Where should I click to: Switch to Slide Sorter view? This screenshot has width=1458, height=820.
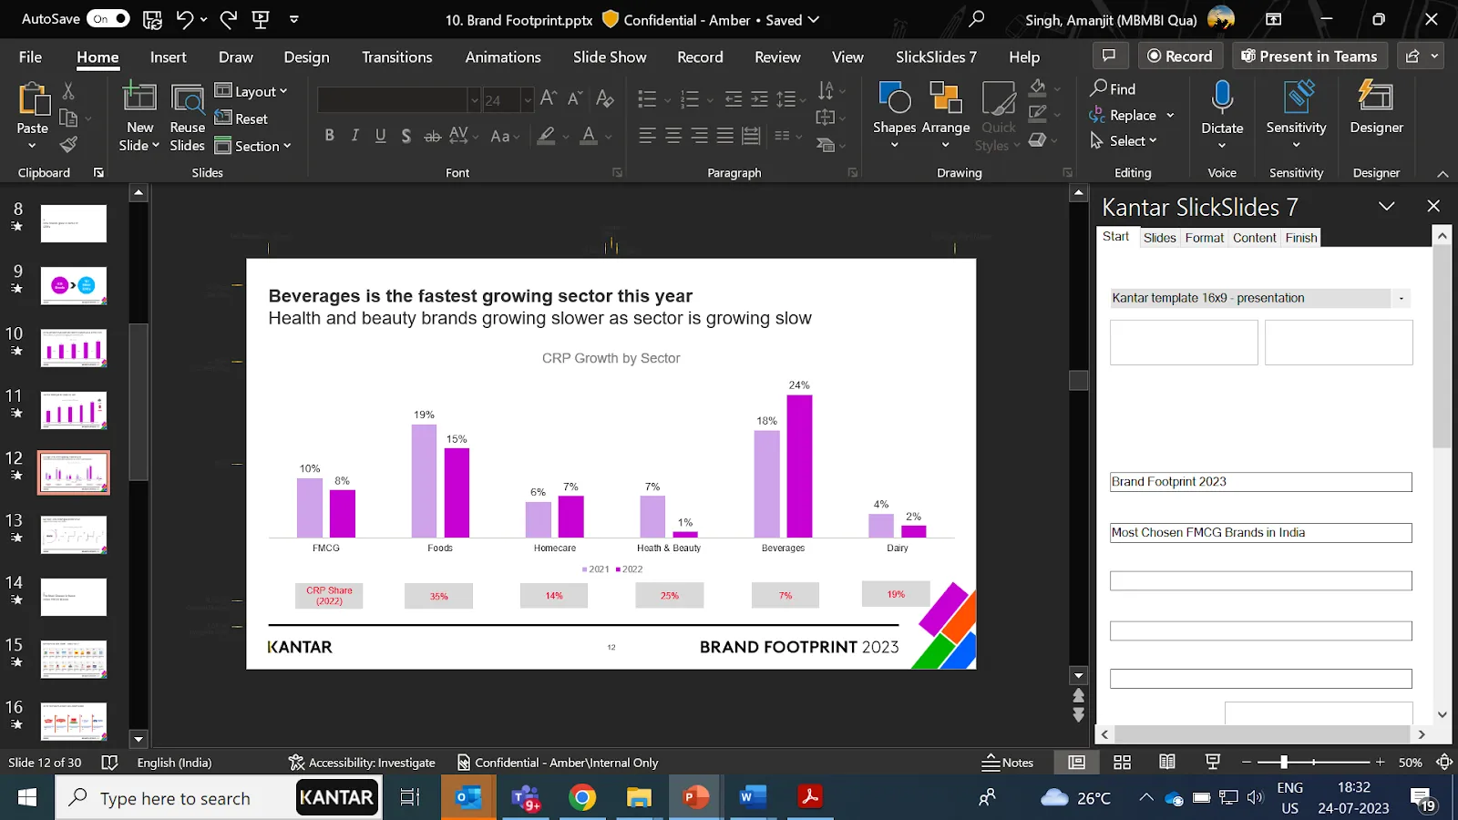pyautogui.click(x=1123, y=763)
